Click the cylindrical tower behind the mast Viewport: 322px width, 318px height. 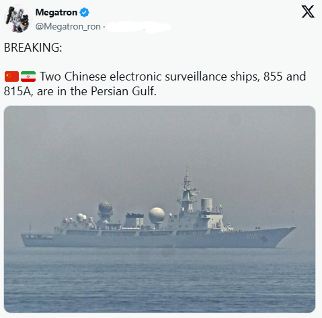tap(206, 204)
